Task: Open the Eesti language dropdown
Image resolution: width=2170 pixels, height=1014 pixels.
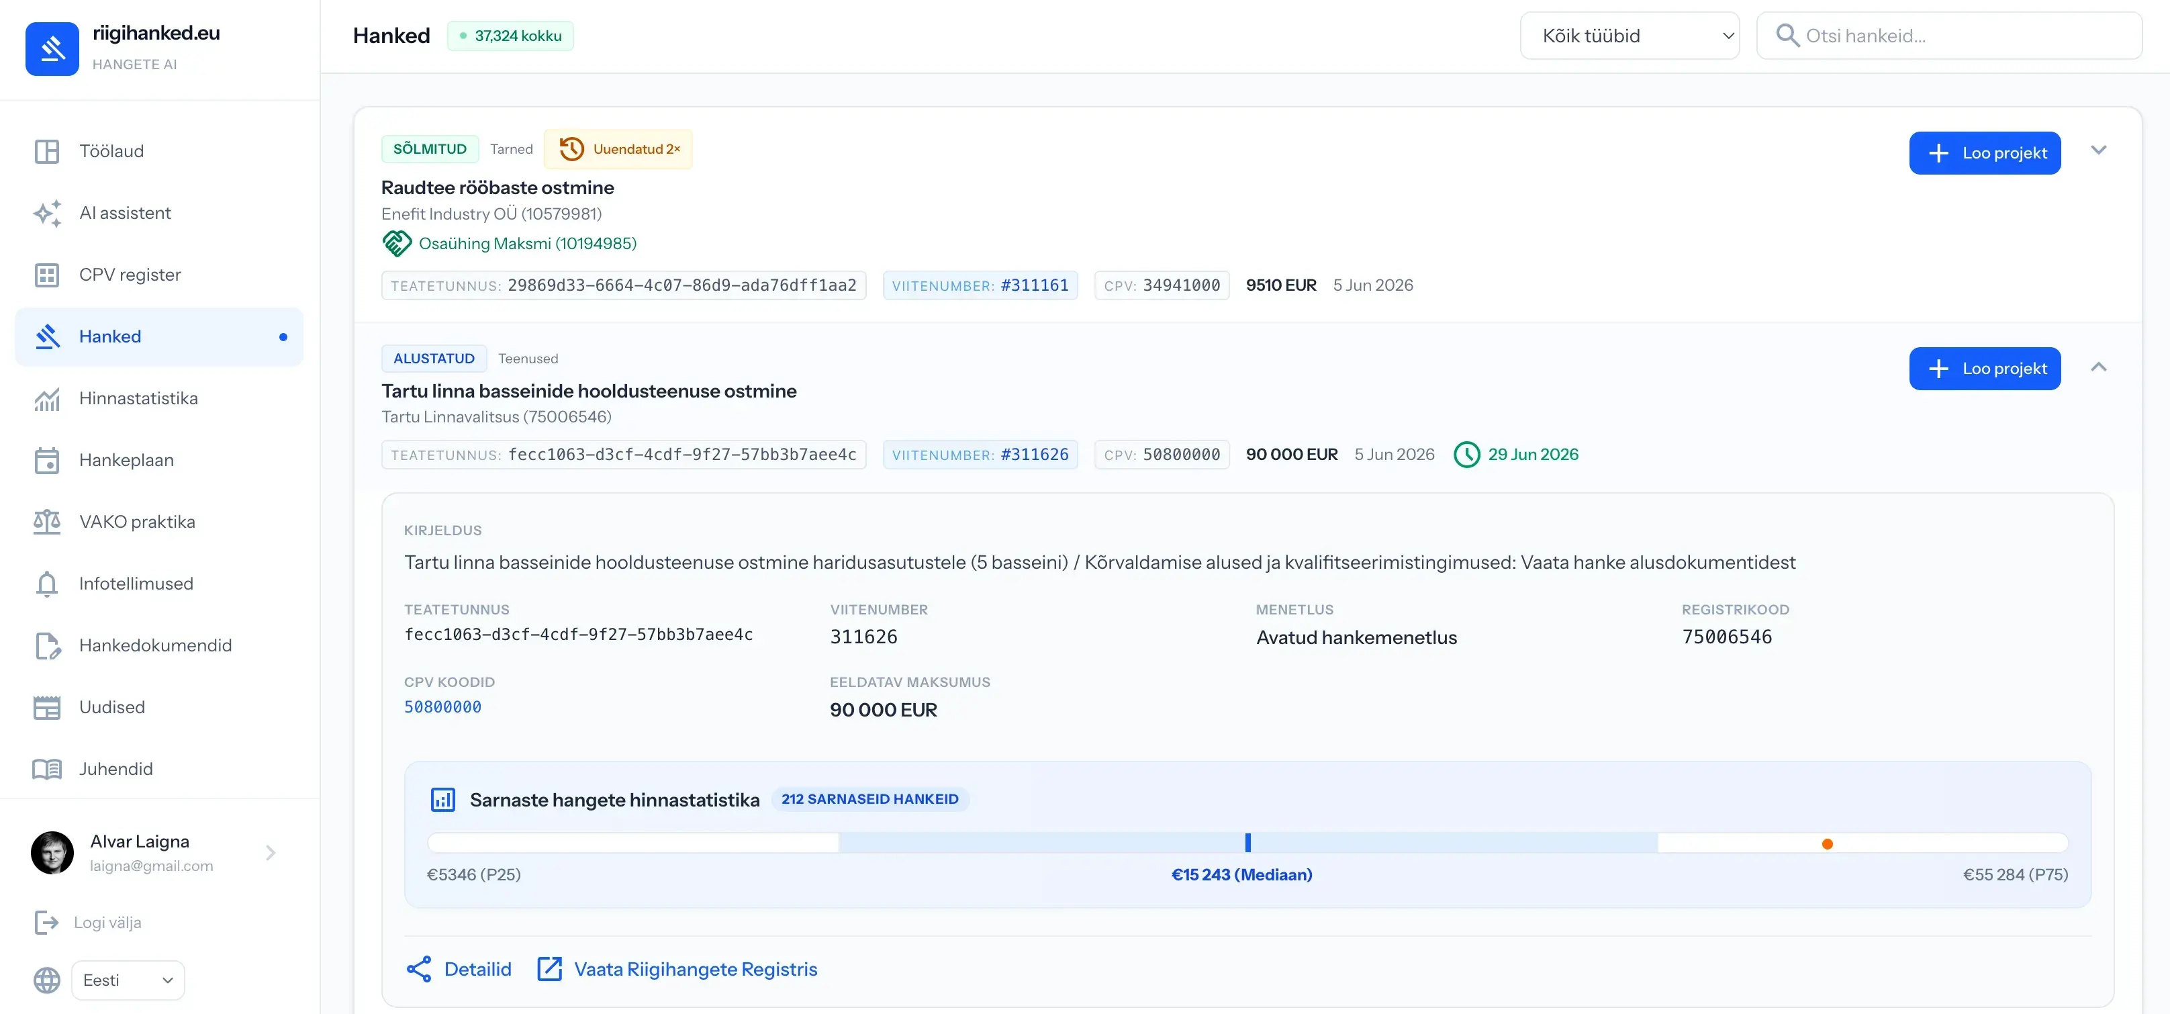Action: click(x=128, y=980)
